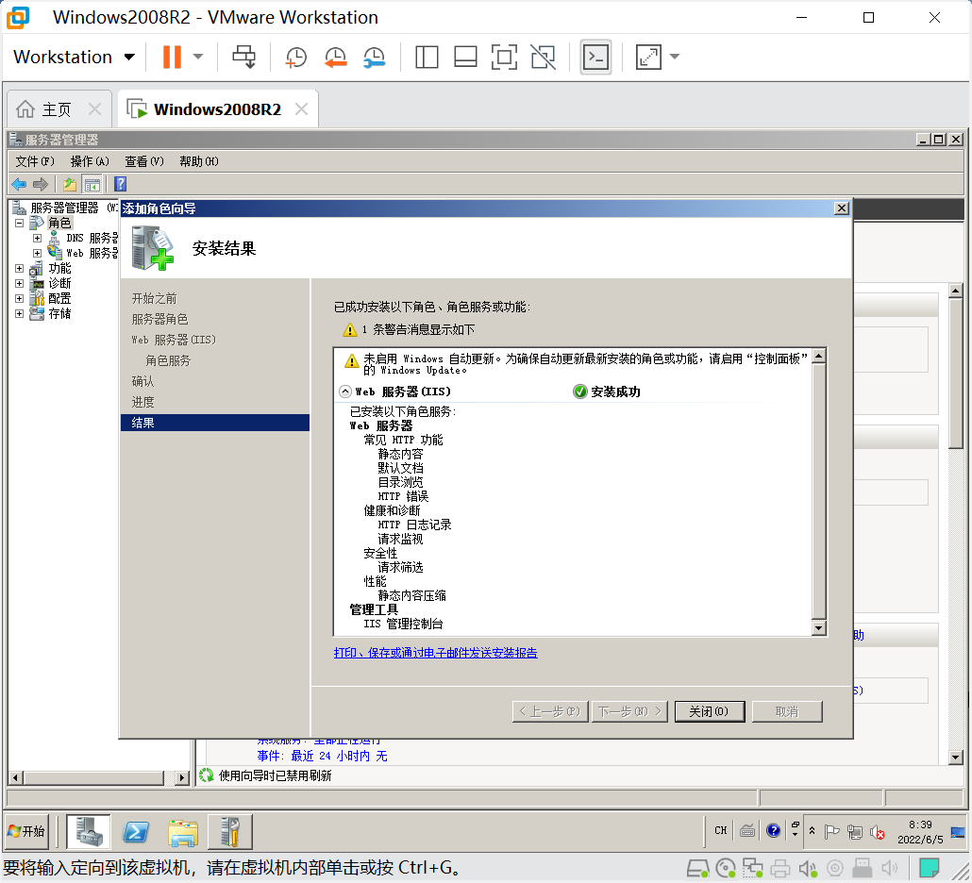This screenshot has width=972, height=883.
Task: Select 存储 in the server tree
Action: coord(59,313)
